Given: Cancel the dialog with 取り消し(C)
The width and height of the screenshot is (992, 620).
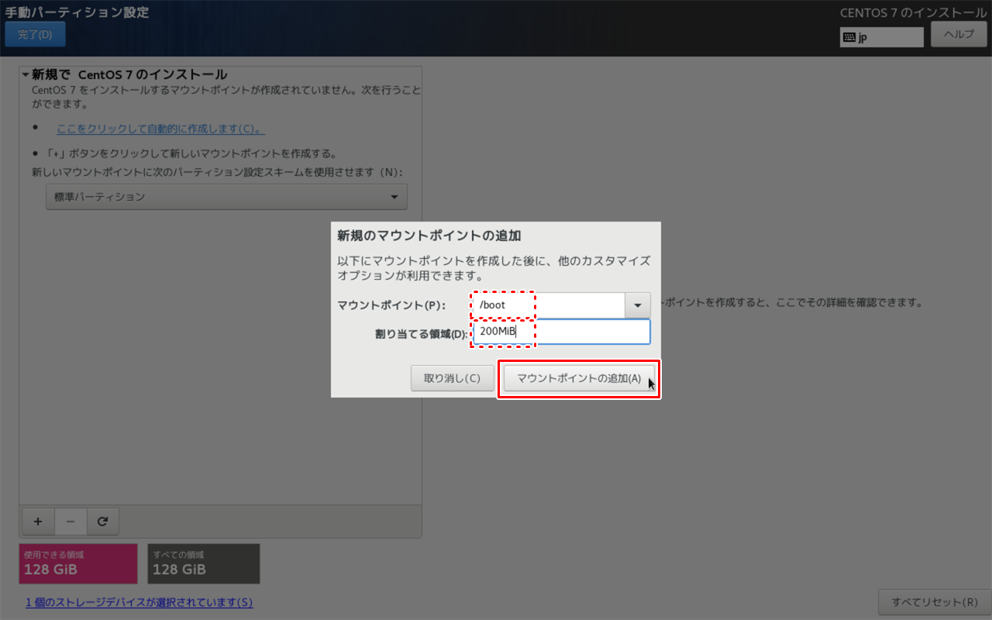Looking at the screenshot, I should [452, 379].
